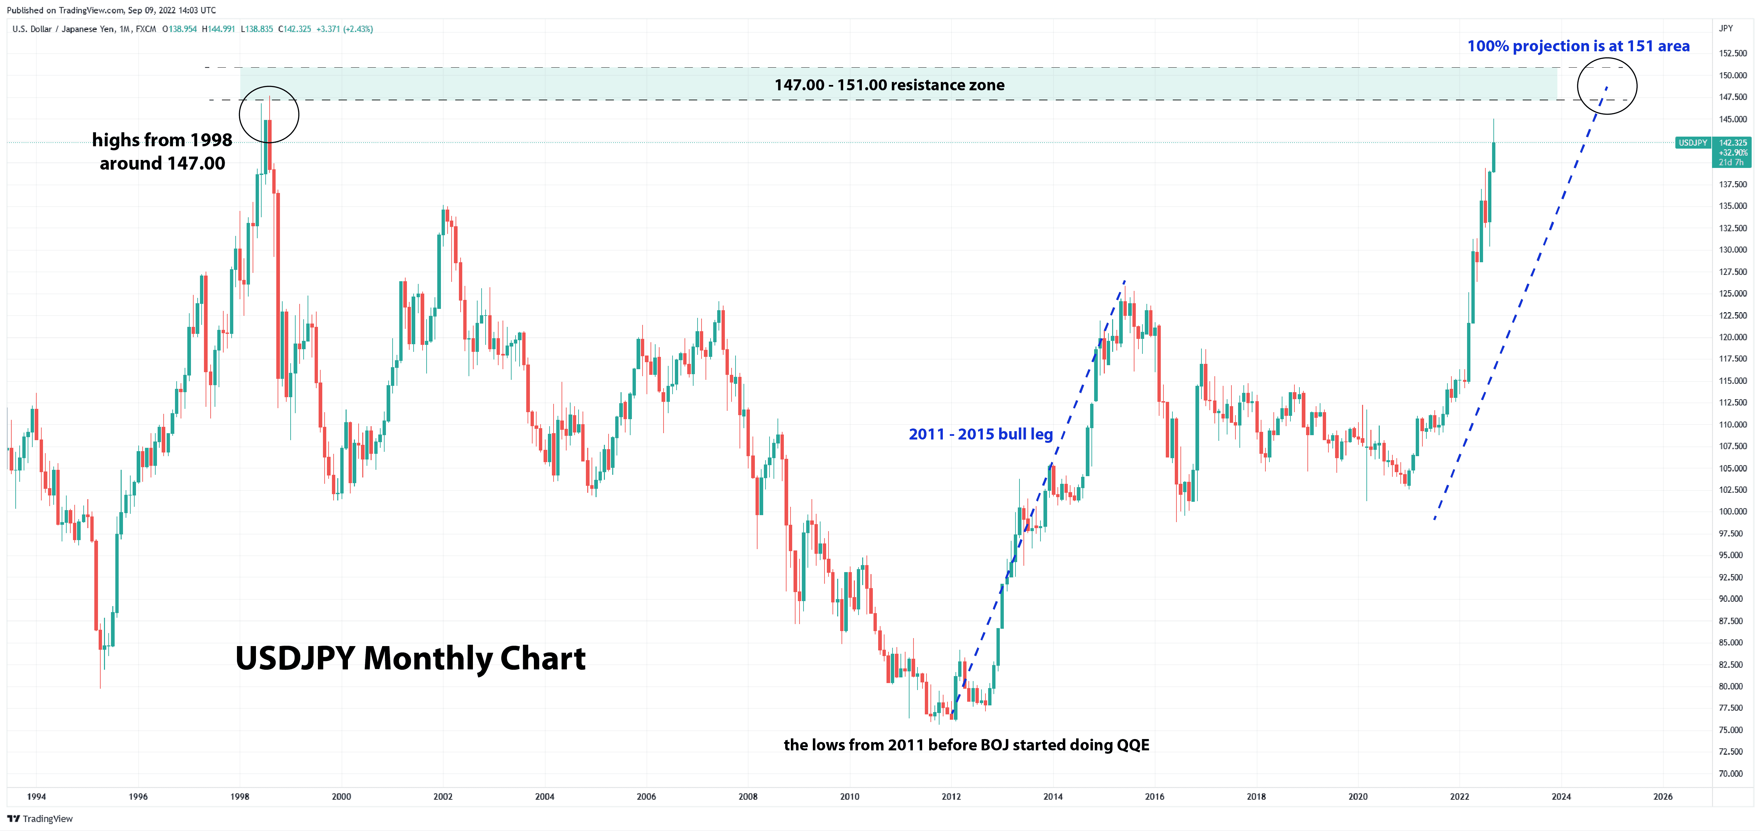Click the USDJPY price label tag
Viewport: 1761px width, 831px height.
(x=1693, y=143)
